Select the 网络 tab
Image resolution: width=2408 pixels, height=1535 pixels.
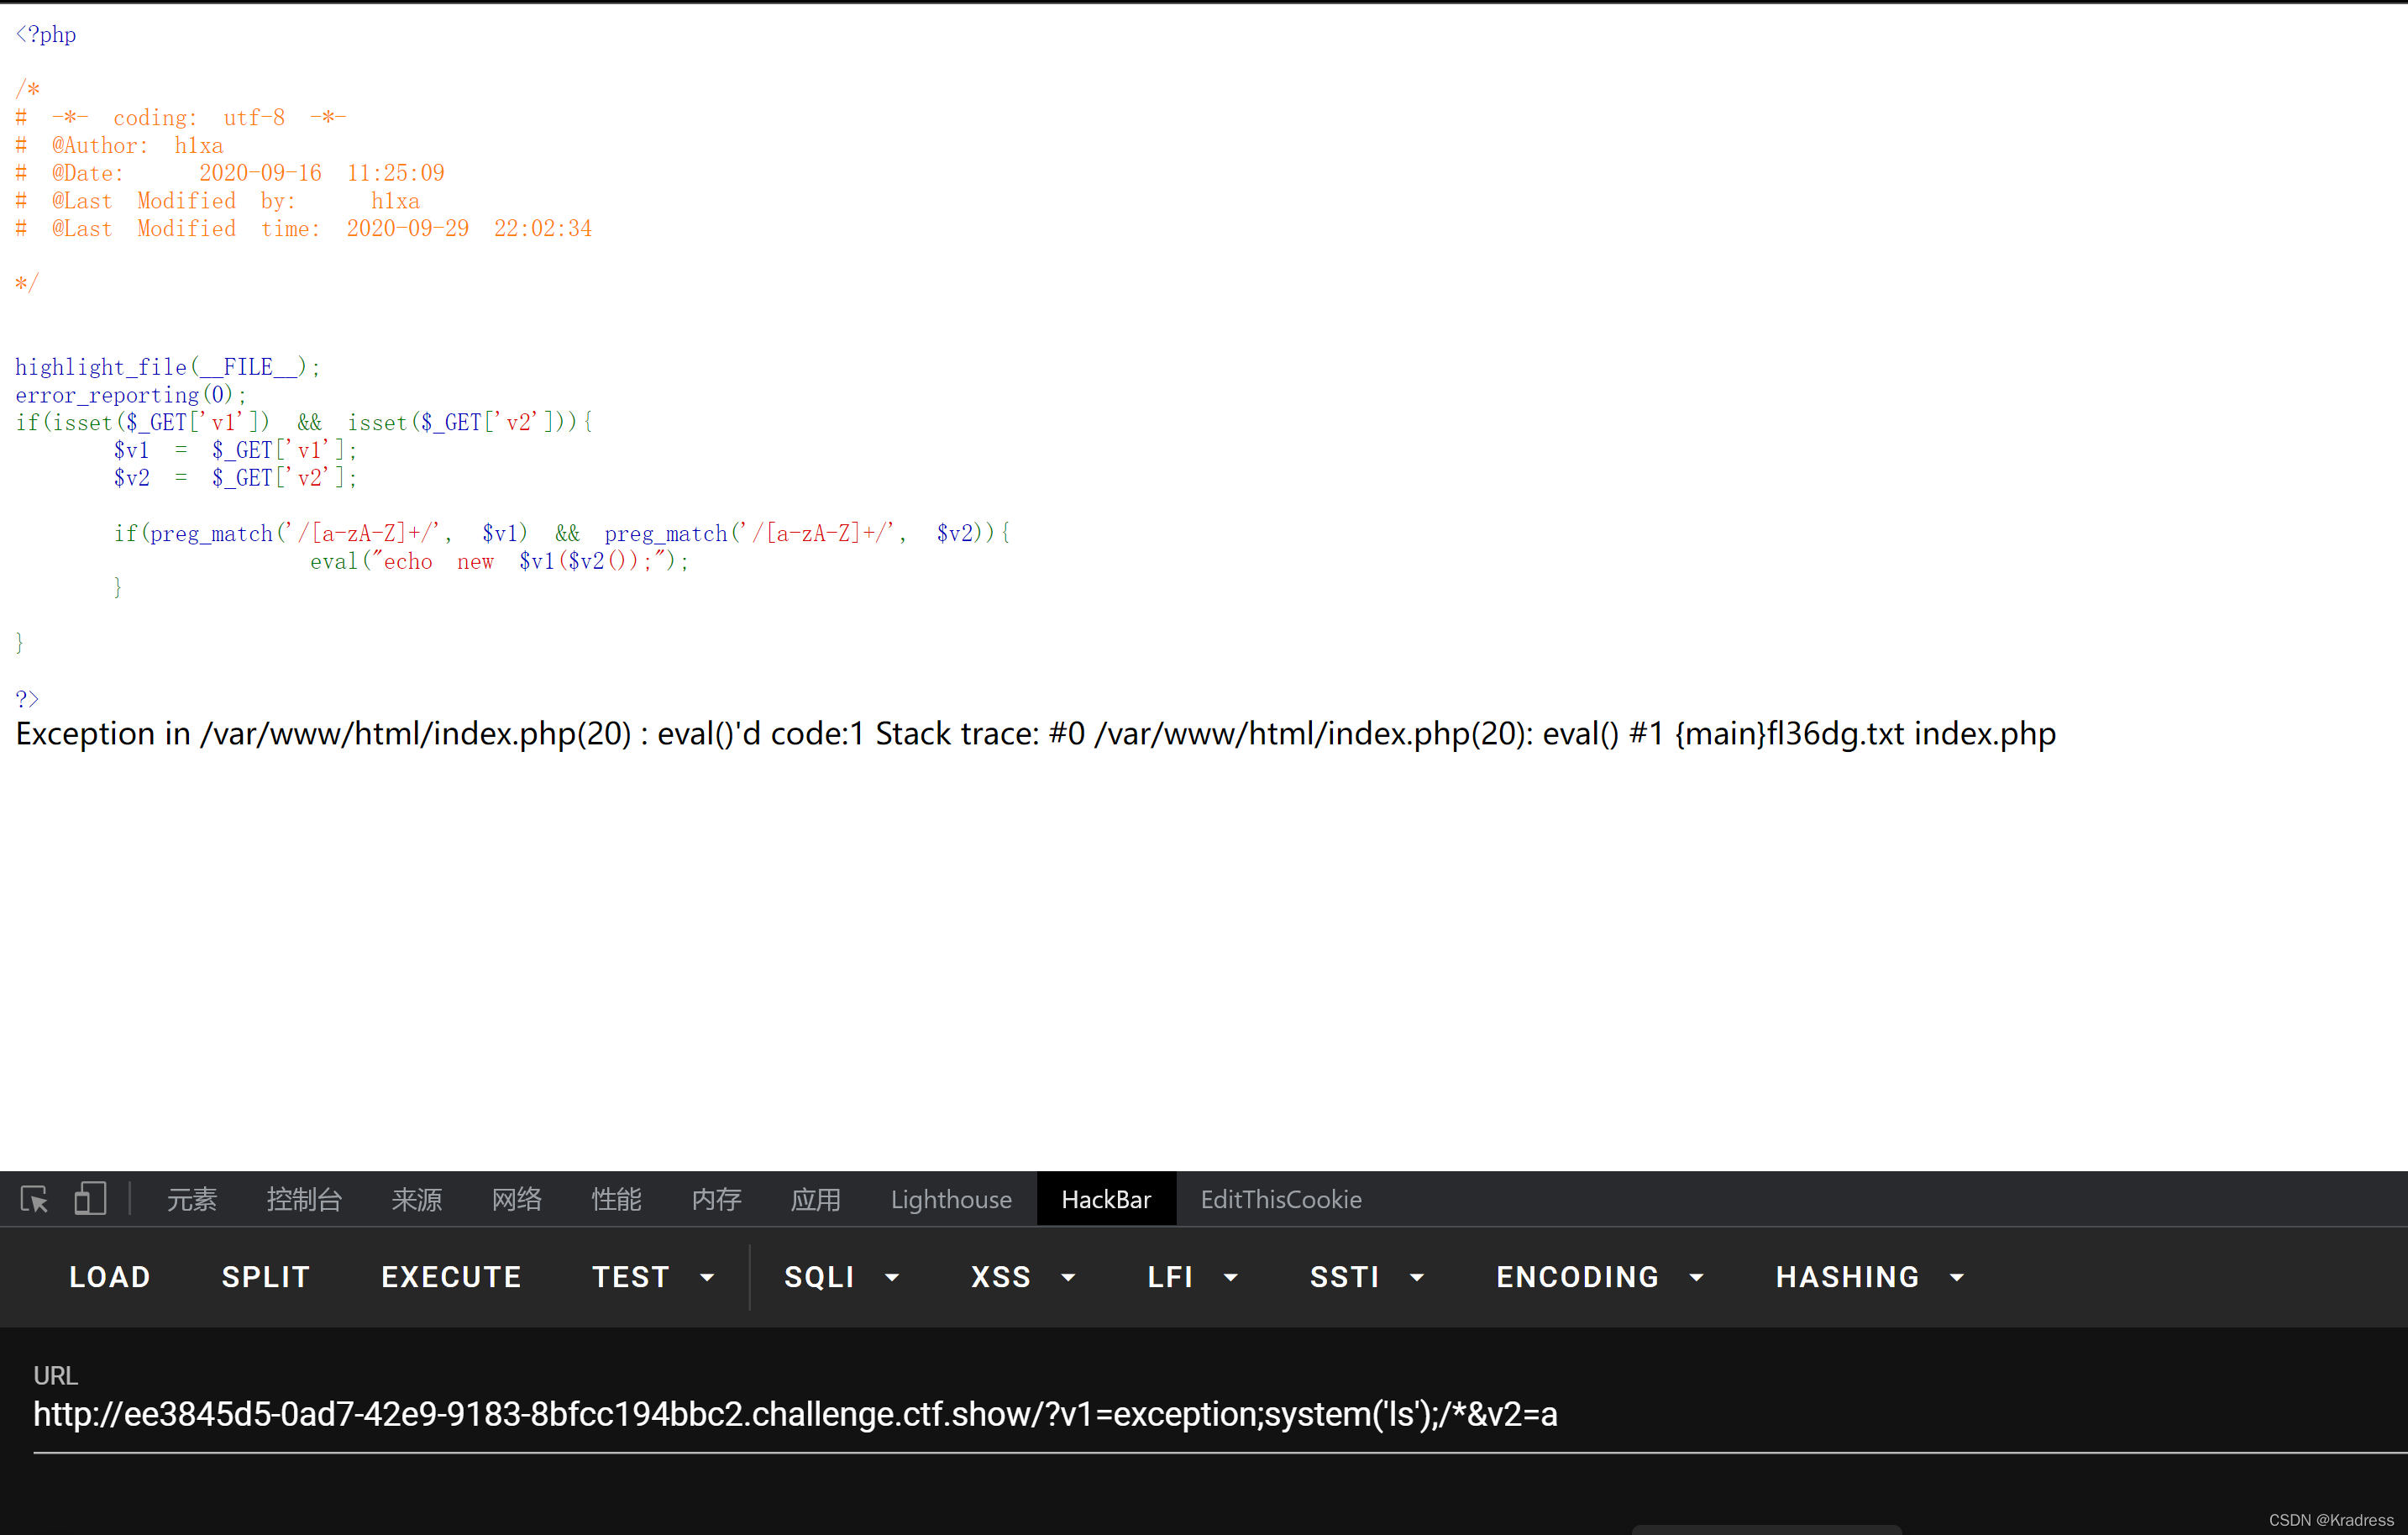click(x=516, y=1199)
